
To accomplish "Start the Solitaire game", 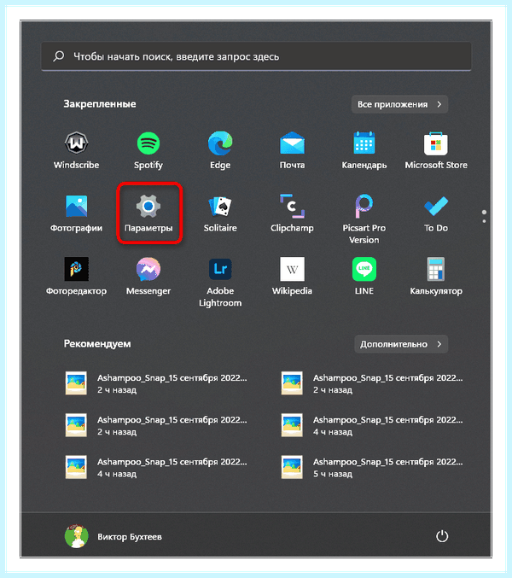I will (x=220, y=213).
